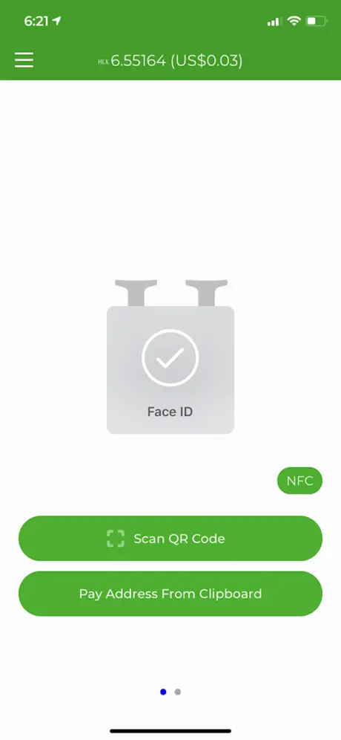Tap the battery status icon
The image size is (341, 740).
pyautogui.click(x=317, y=21)
